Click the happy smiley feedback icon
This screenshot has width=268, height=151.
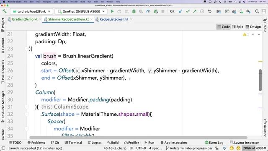click(232, 148)
